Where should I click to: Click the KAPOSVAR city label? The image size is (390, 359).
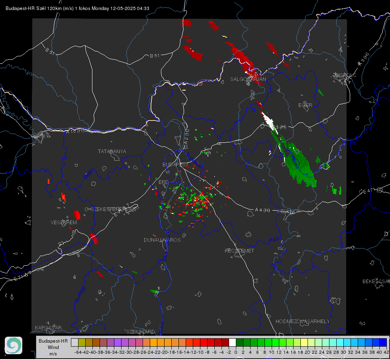(x=48, y=327)
